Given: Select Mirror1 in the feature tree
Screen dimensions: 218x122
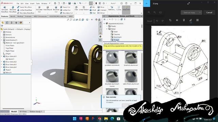Looking at the screenshot, I should (7, 73).
